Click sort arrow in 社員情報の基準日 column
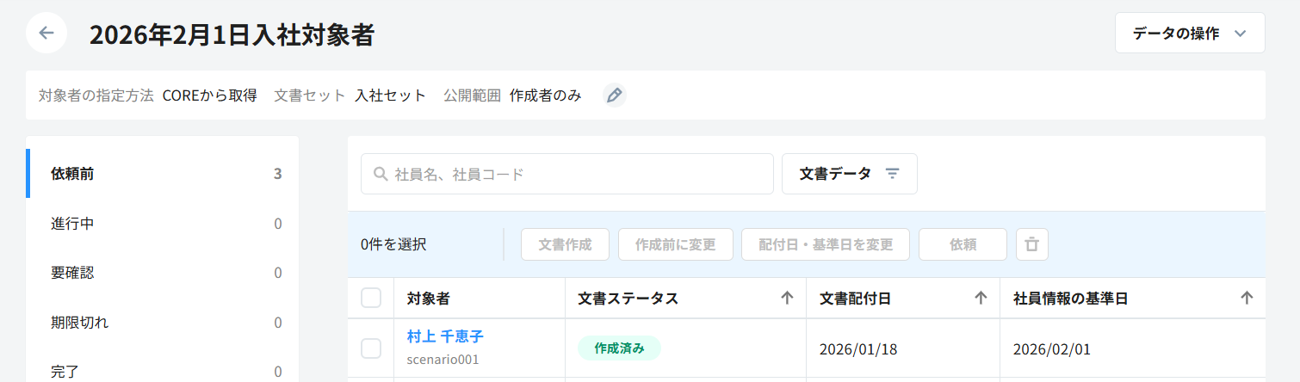This screenshot has width=1300, height=382. [1246, 299]
